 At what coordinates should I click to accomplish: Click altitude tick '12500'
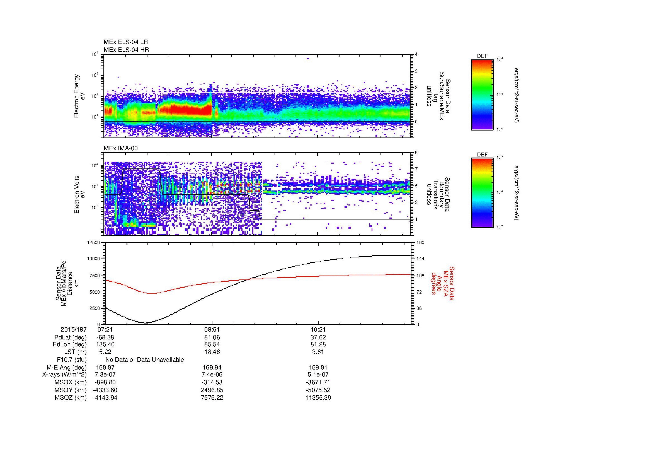pyautogui.click(x=94, y=242)
